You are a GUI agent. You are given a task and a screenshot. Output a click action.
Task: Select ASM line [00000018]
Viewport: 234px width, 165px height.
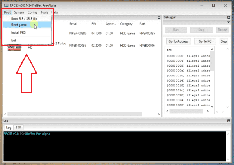188,85
